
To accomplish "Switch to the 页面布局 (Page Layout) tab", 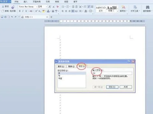I will (x=37, y=2).
